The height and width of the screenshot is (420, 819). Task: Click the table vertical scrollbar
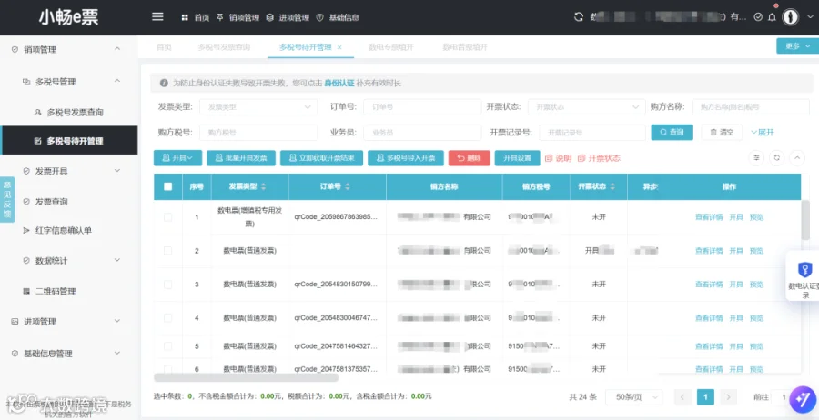pyautogui.click(x=805, y=220)
